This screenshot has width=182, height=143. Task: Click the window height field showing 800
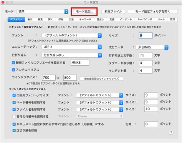pos(70,78)
